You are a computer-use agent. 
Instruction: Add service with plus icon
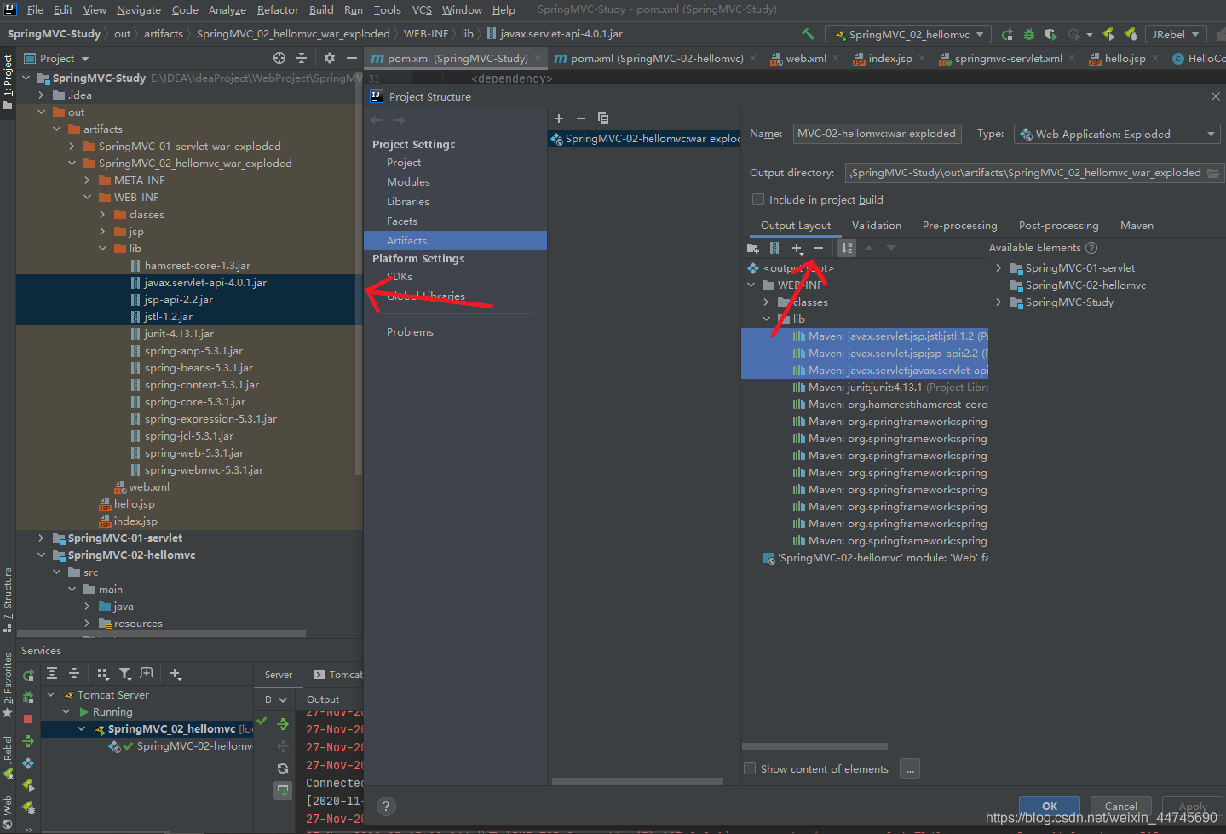coord(176,674)
